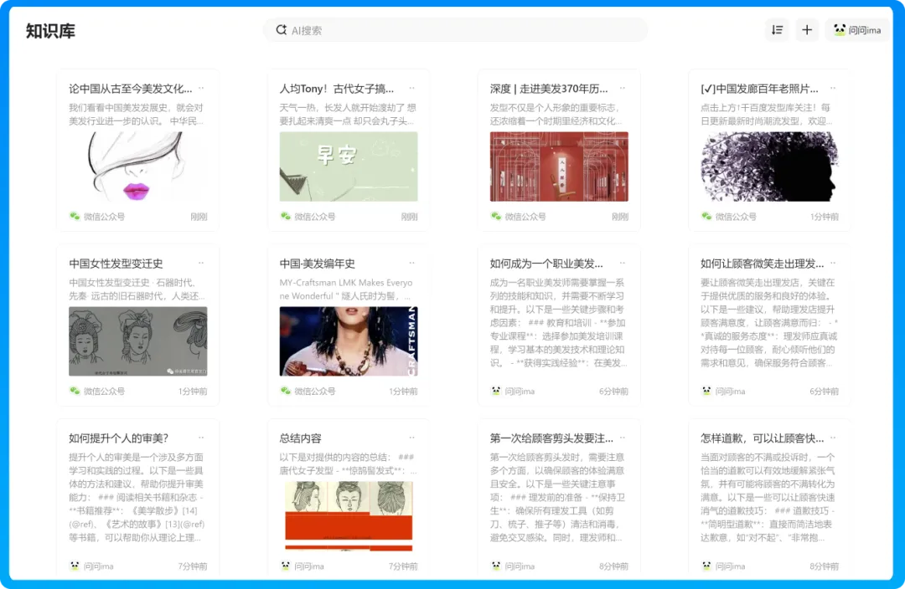Click the lips sketch thumbnail image
The width and height of the screenshot is (905, 589).
click(137, 166)
